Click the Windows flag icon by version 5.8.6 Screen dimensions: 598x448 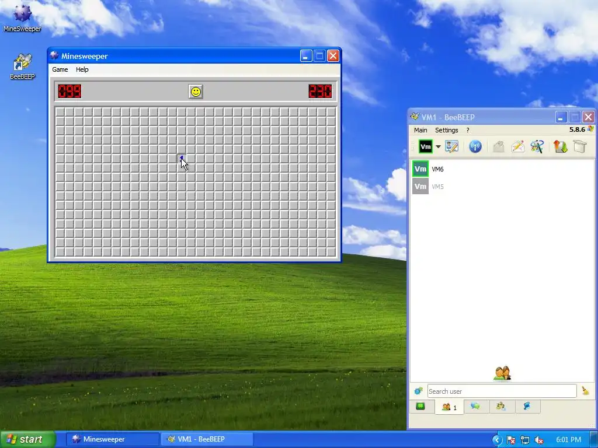click(x=591, y=129)
